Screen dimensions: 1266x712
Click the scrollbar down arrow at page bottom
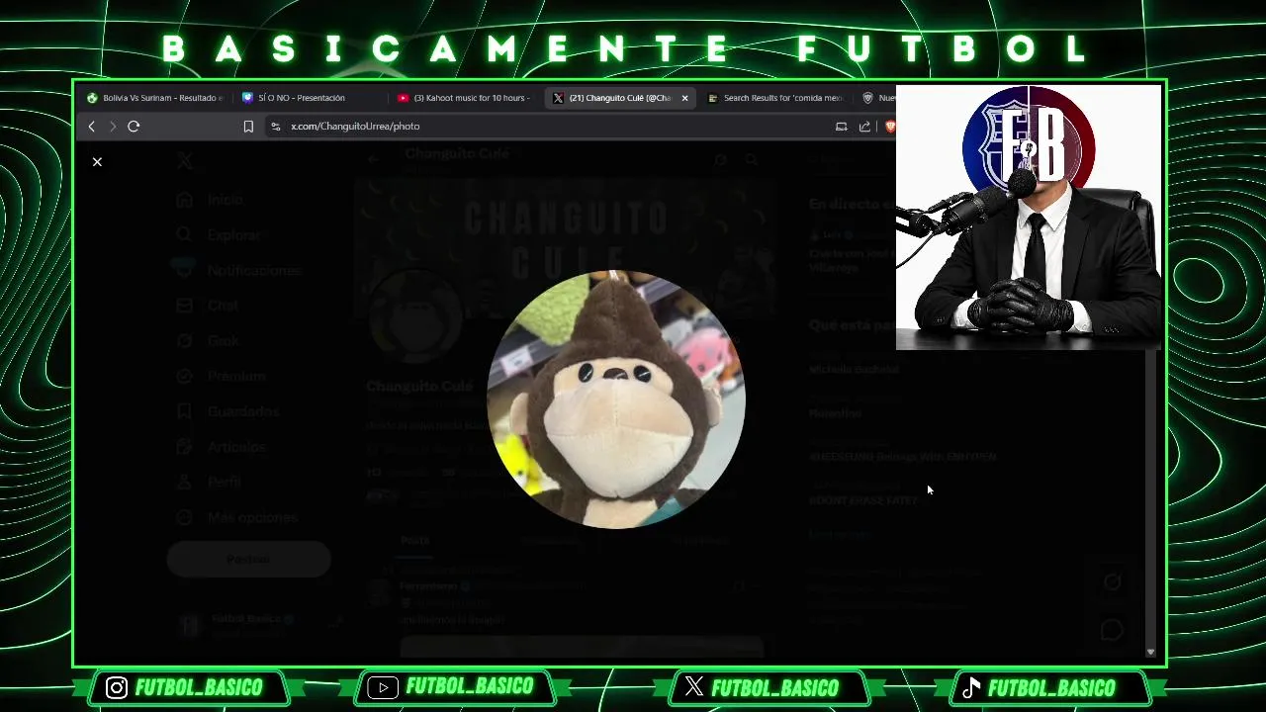pyautogui.click(x=1150, y=653)
